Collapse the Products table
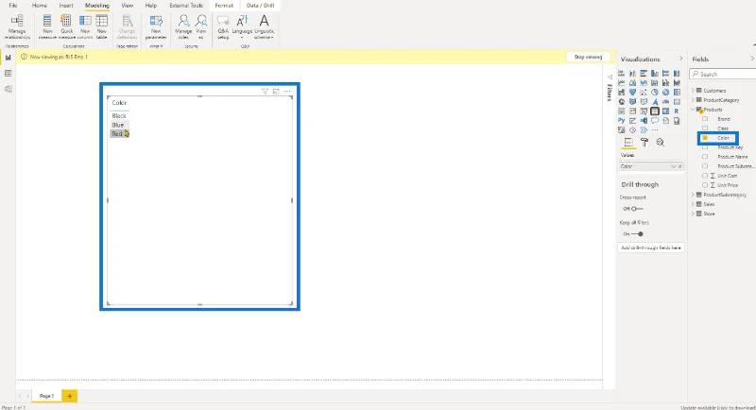The image size is (756, 410). (693, 110)
